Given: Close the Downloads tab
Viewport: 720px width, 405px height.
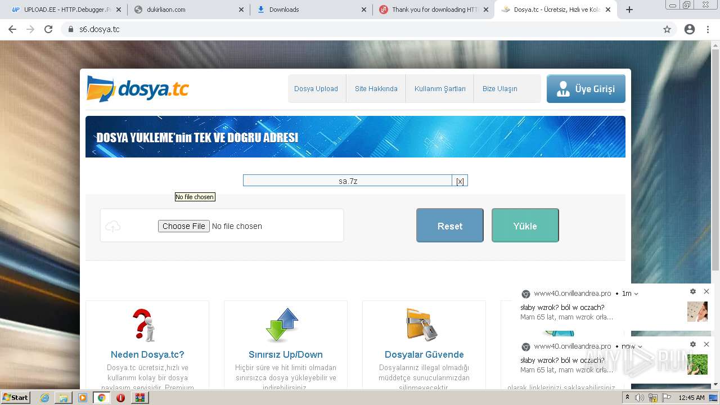Looking at the screenshot, I should 363,10.
